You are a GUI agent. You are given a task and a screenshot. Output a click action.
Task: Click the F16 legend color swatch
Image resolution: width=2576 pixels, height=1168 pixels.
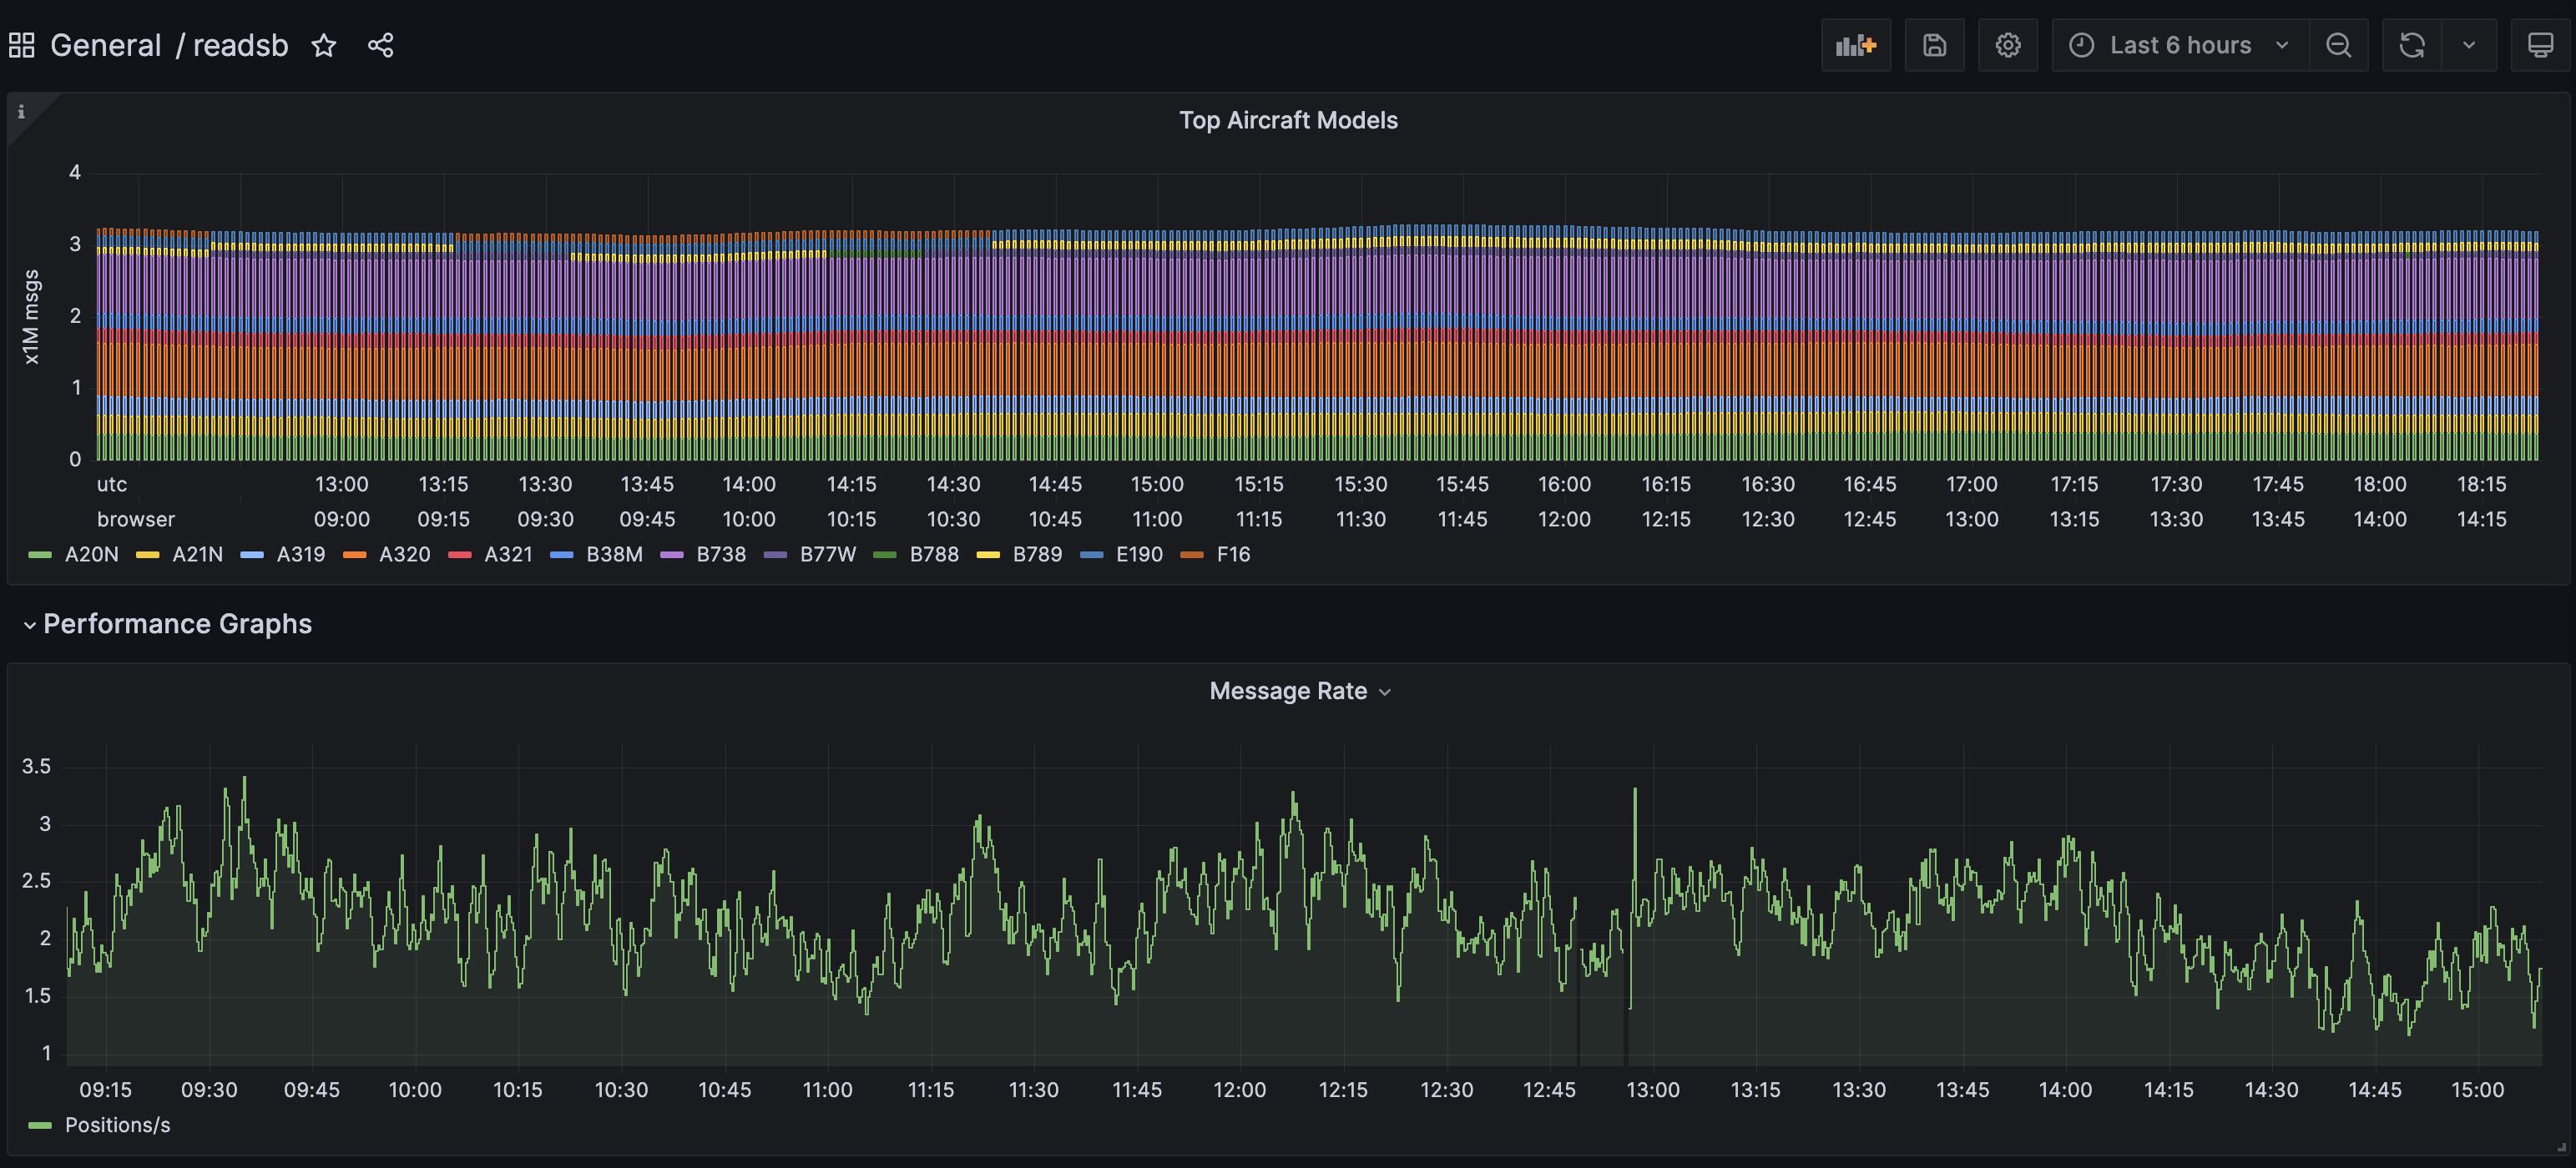point(1192,555)
